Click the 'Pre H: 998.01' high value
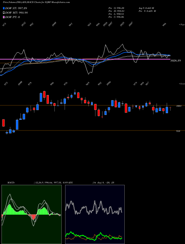The image size is (185, 244). [x=116, y=11]
